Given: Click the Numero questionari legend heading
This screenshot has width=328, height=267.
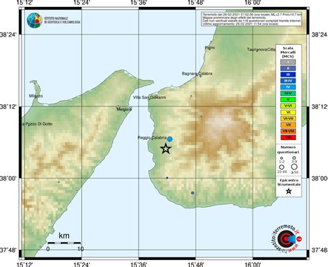Looking at the screenshot, I should coord(288,150).
